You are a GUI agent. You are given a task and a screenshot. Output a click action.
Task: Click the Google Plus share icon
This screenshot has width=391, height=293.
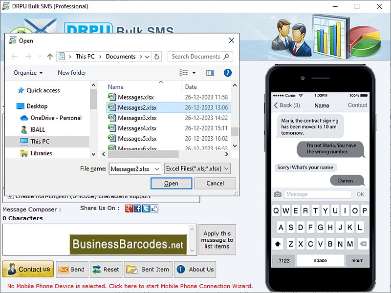pos(129,209)
